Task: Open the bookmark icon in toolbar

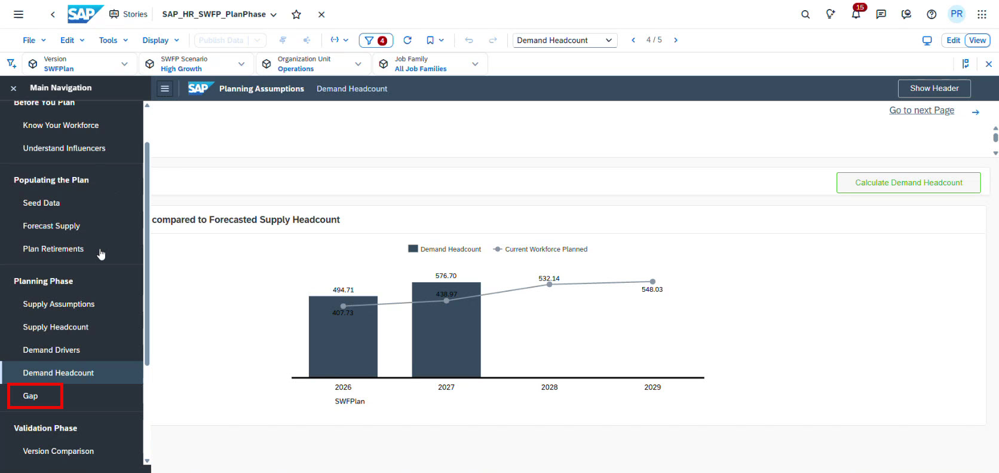Action: [x=430, y=40]
